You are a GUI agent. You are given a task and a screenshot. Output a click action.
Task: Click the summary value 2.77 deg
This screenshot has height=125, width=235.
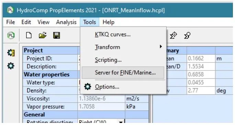tap(201, 91)
